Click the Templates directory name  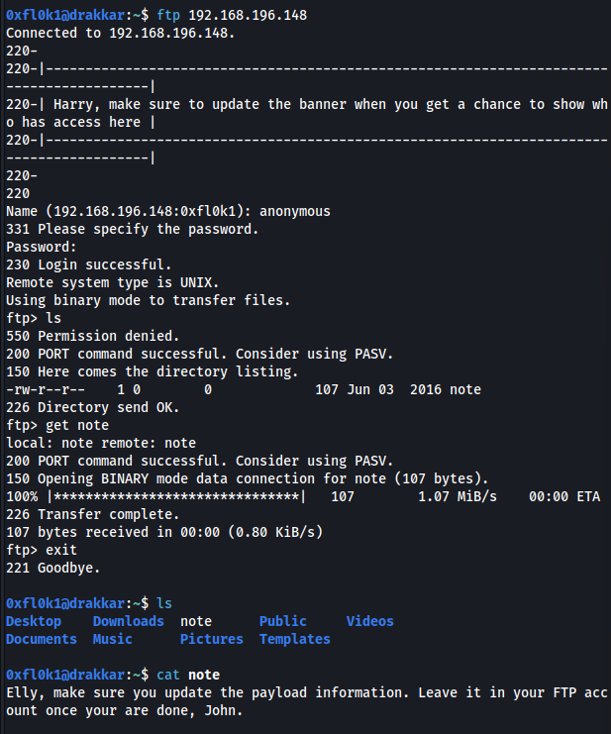pyautogui.click(x=295, y=640)
